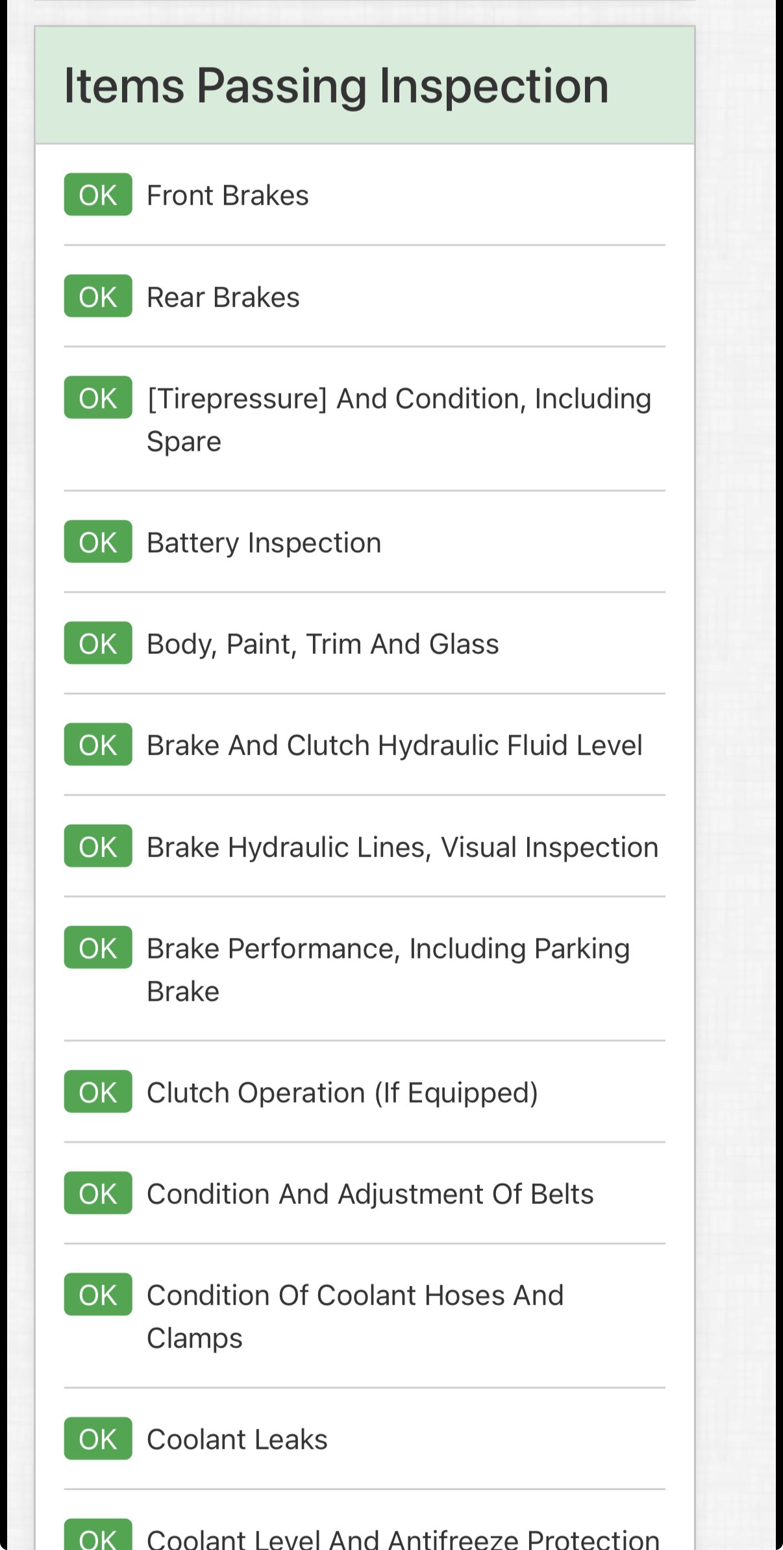
Task: Select the Front Brakes item text
Action: [228, 195]
